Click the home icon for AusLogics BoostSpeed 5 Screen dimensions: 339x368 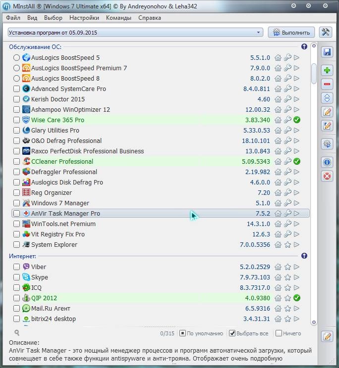[x=278, y=57]
